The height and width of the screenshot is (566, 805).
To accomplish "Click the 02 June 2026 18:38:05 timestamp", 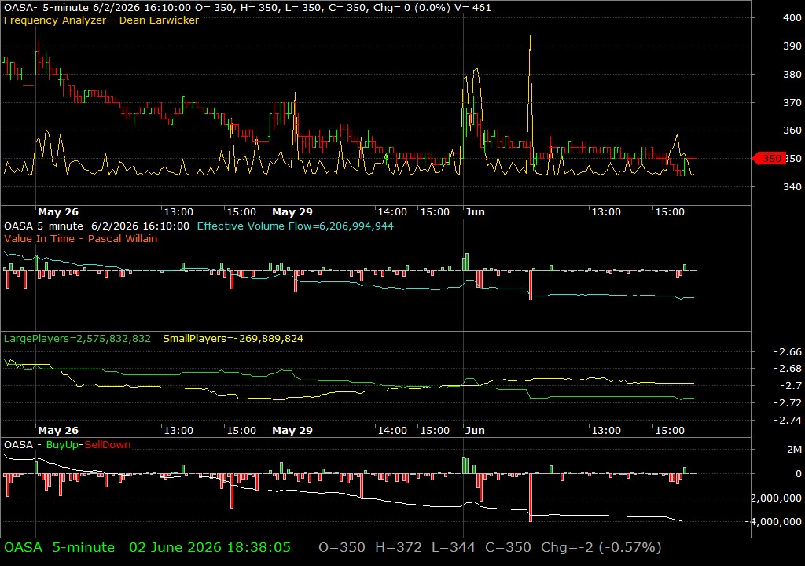I will (209, 547).
